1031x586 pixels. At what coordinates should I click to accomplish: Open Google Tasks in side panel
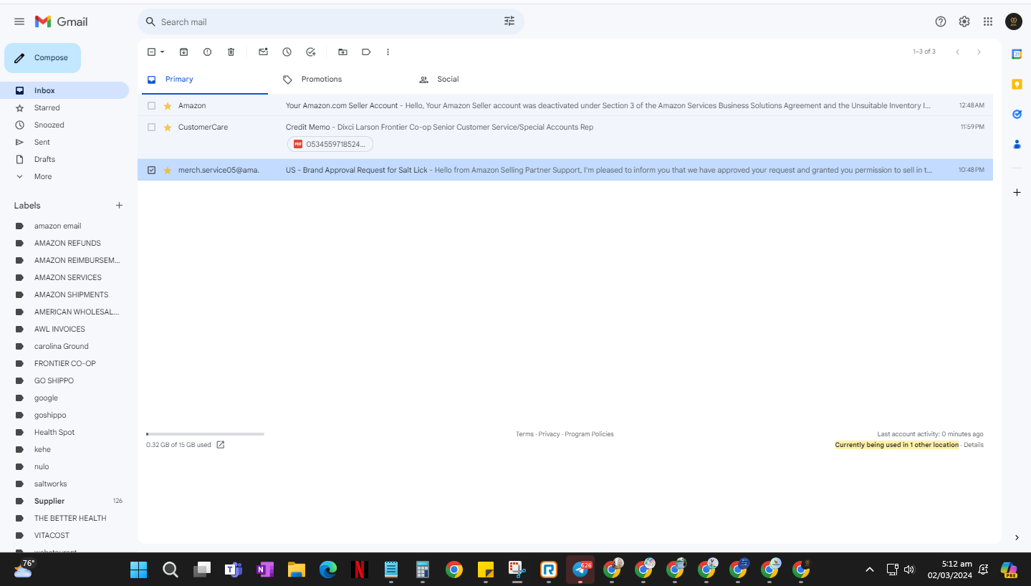coord(1017,114)
